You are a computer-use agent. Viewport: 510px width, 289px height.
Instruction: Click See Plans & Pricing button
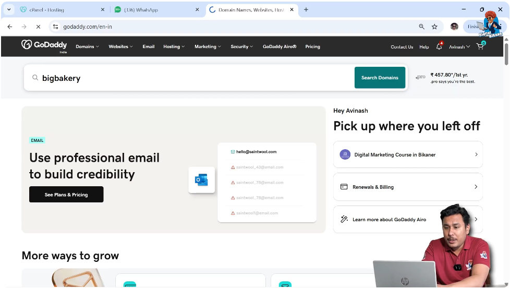pyautogui.click(x=66, y=194)
